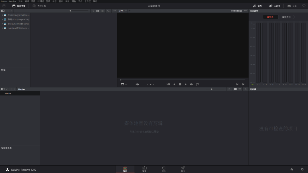Screen dimensions: 308x173
Task: Set the mark out point
Action: pos(243,84)
